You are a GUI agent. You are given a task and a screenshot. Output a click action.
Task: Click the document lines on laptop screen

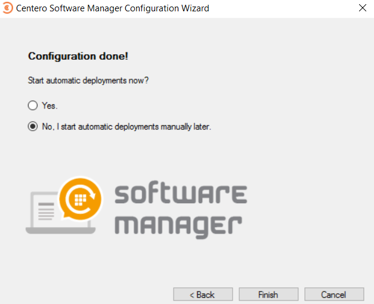46,211
